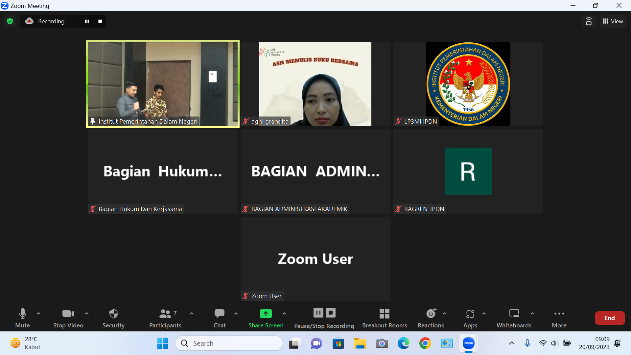
Task: Click the cloud recording indicator icon
Action: pos(29,21)
